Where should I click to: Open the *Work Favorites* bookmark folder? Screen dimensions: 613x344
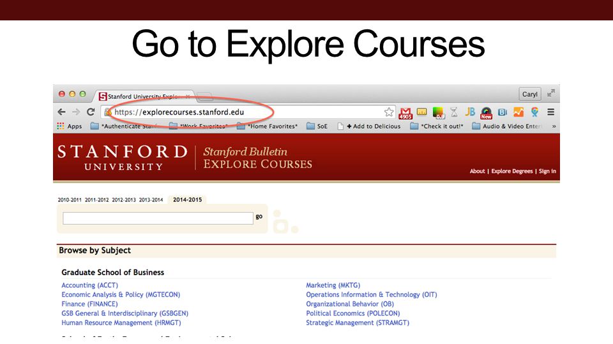coord(199,126)
